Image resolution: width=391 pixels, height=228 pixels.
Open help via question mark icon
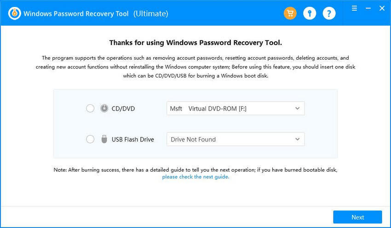click(x=329, y=13)
